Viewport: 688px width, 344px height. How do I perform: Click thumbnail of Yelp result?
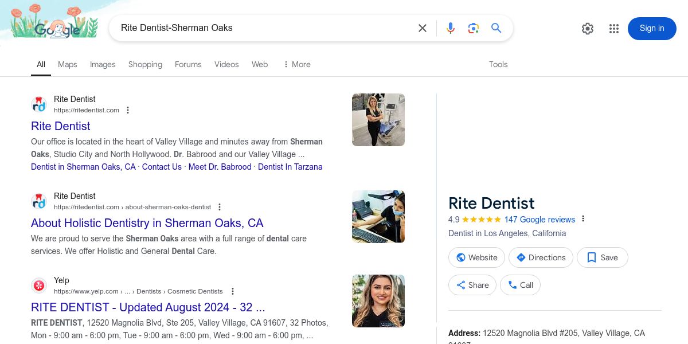(378, 301)
